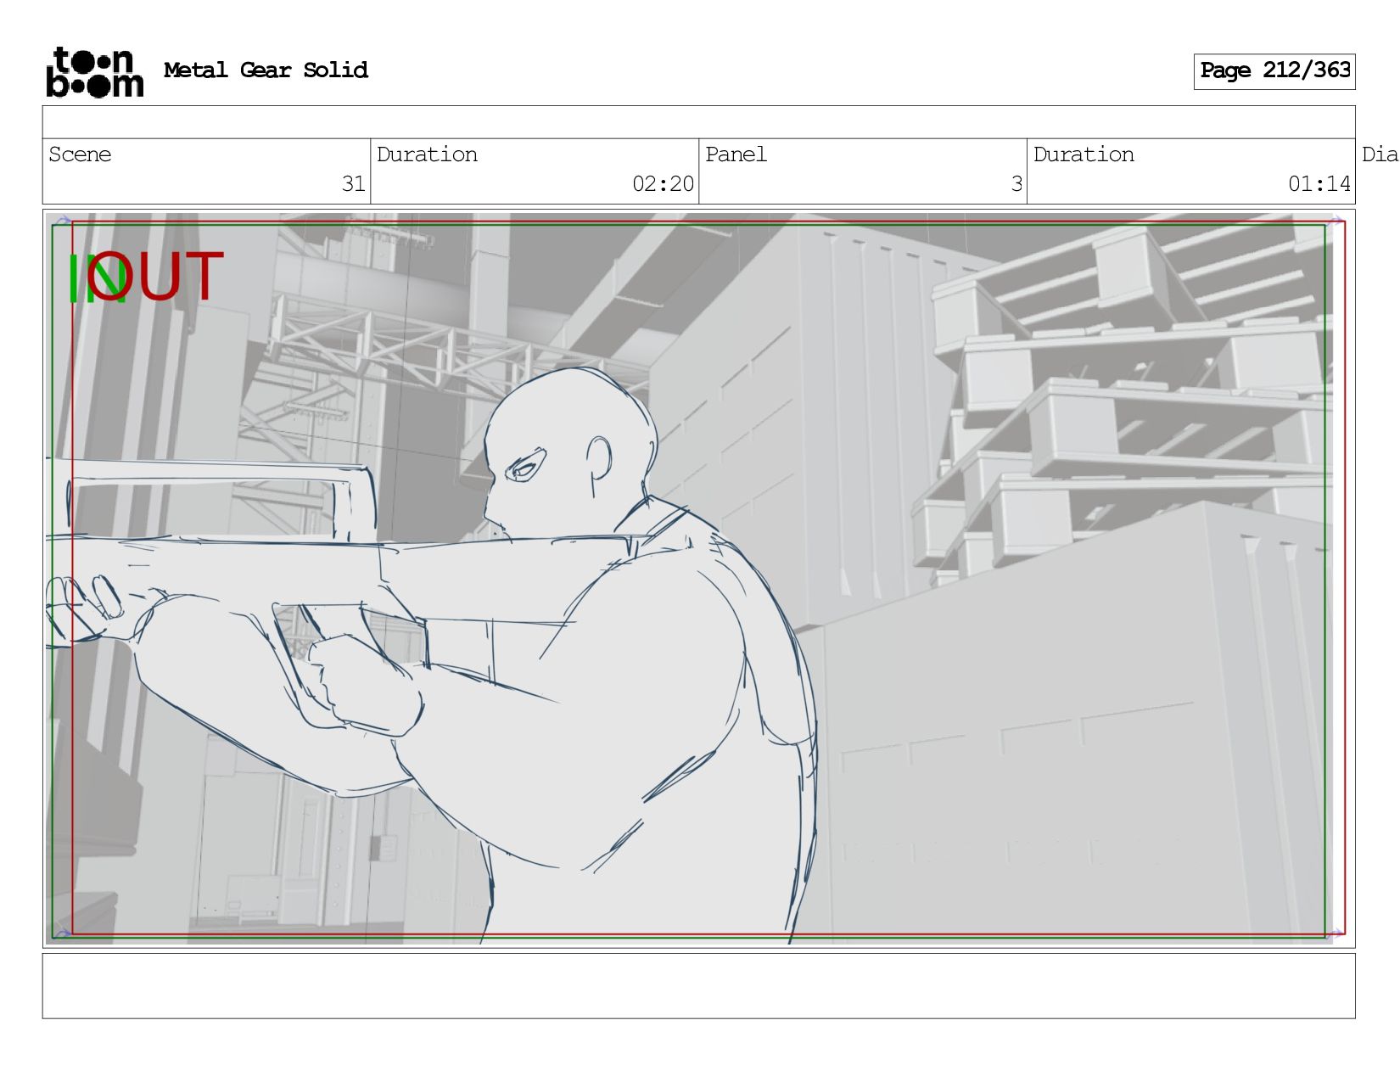Viewport: 1400px width, 1082px height.
Task: Click the scene 'Duration' column label
Action: [427, 154]
